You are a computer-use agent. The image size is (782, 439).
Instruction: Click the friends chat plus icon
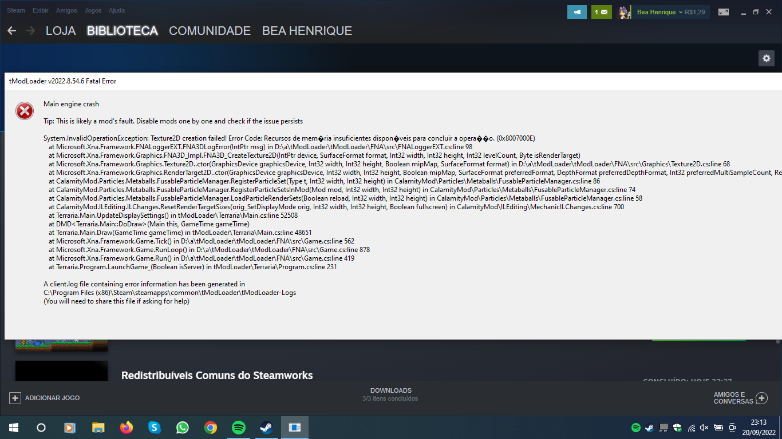[x=761, y=398]
